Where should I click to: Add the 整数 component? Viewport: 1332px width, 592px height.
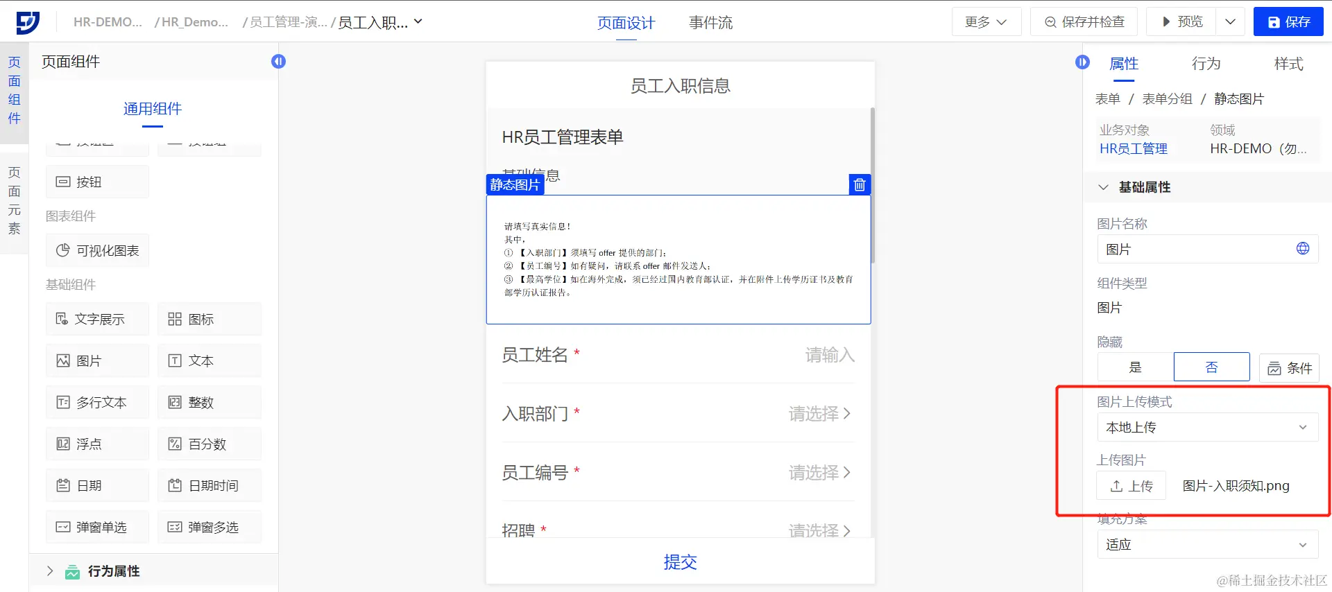click(209, 402)
